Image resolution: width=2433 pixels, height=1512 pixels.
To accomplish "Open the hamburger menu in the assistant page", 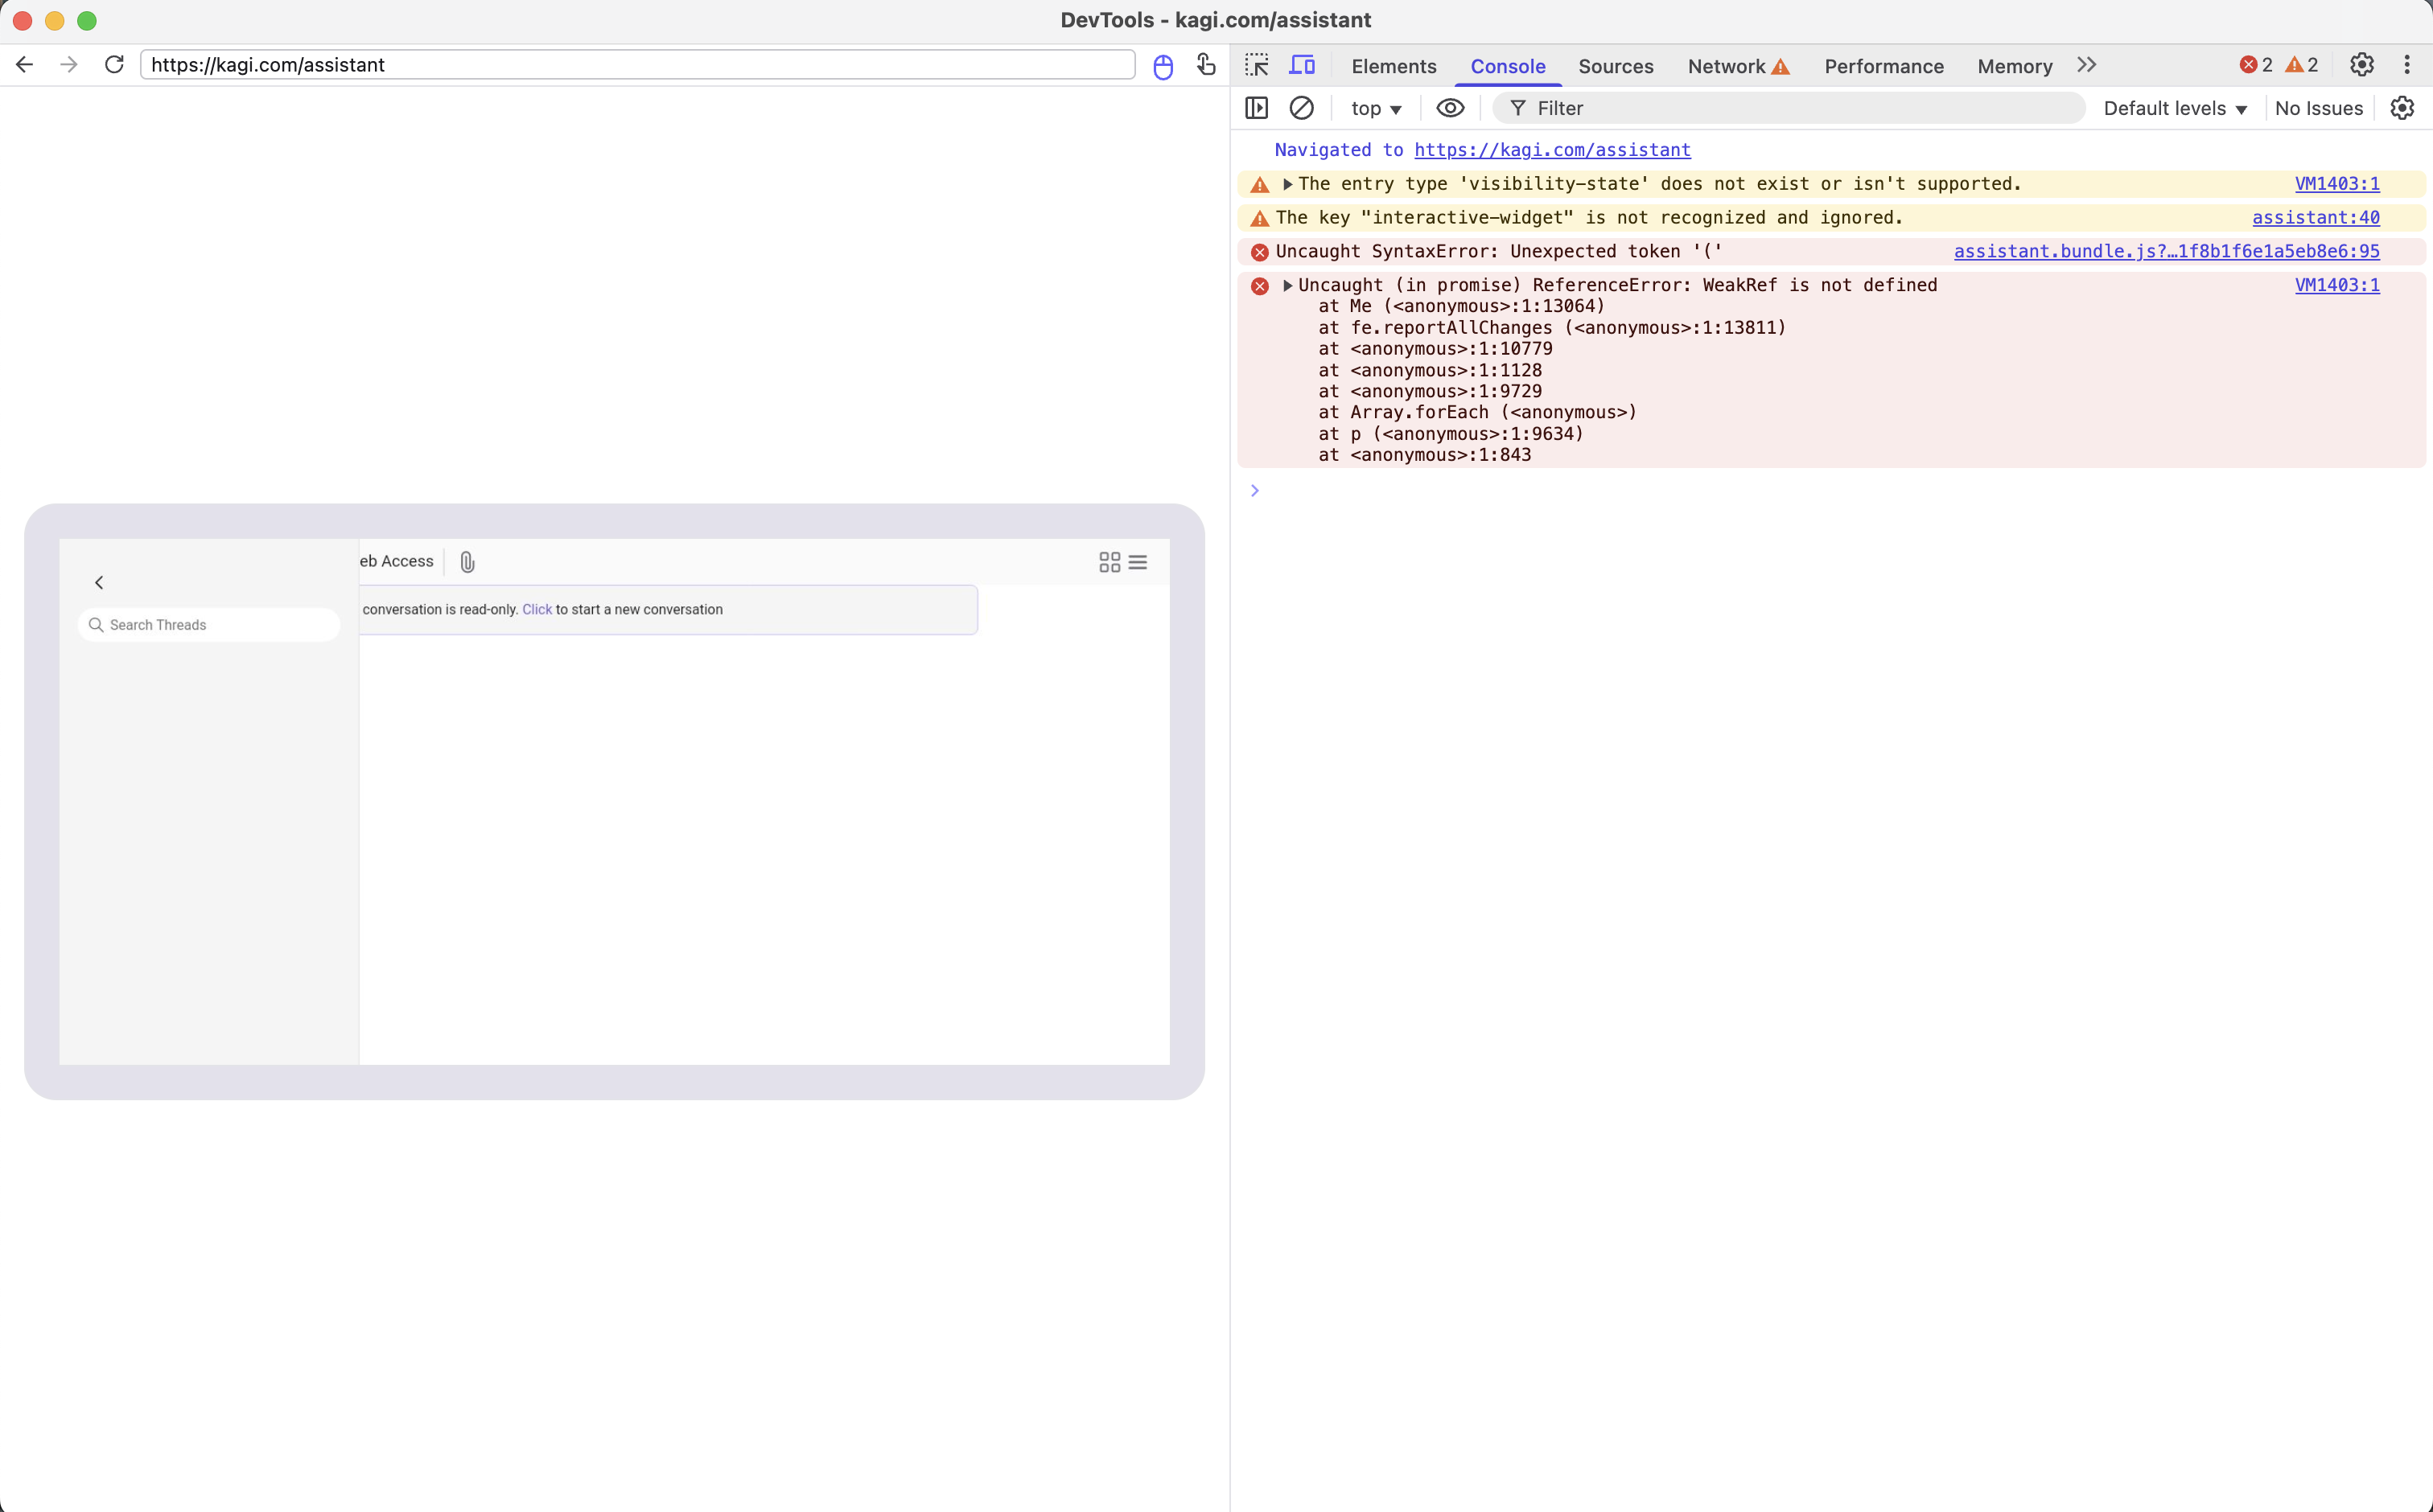I will (1138, 562).
